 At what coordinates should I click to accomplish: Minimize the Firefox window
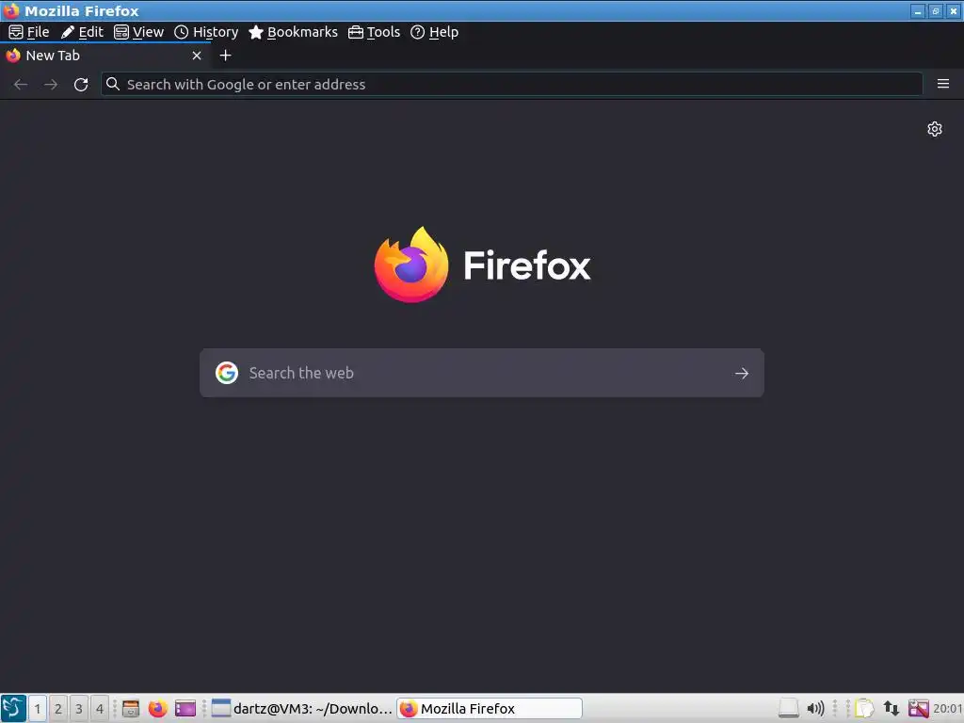click(x=918, y=11)
